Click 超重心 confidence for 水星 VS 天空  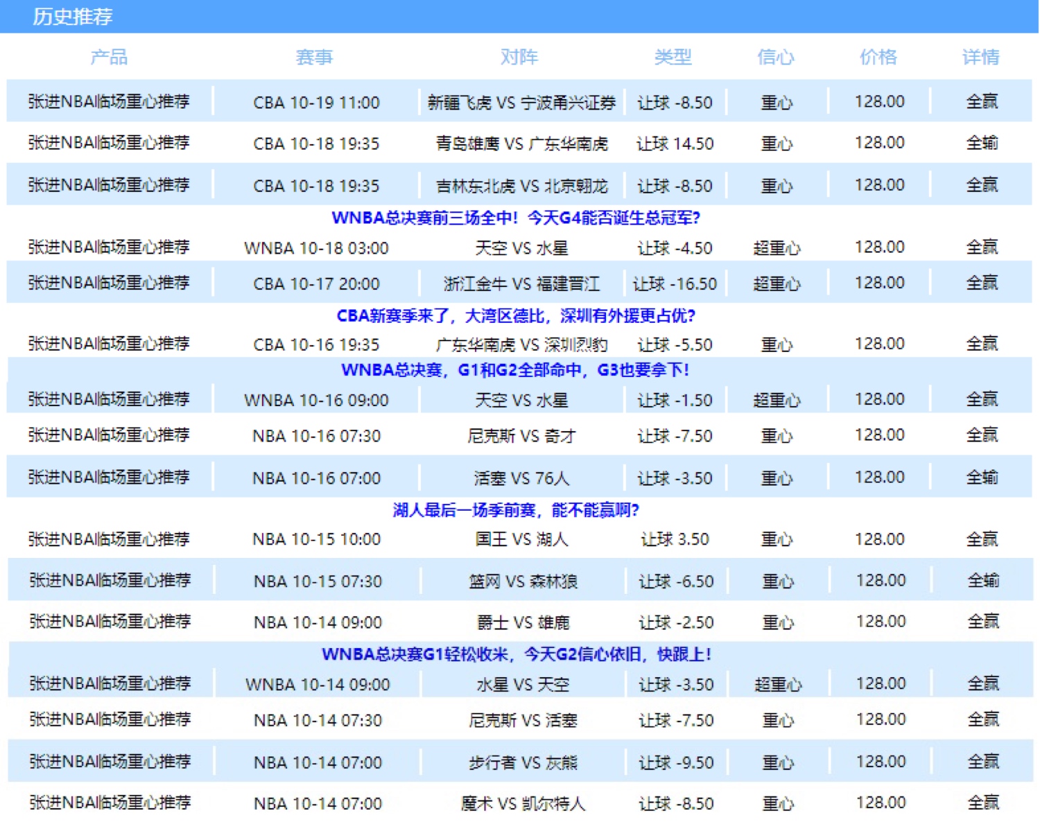778,685
